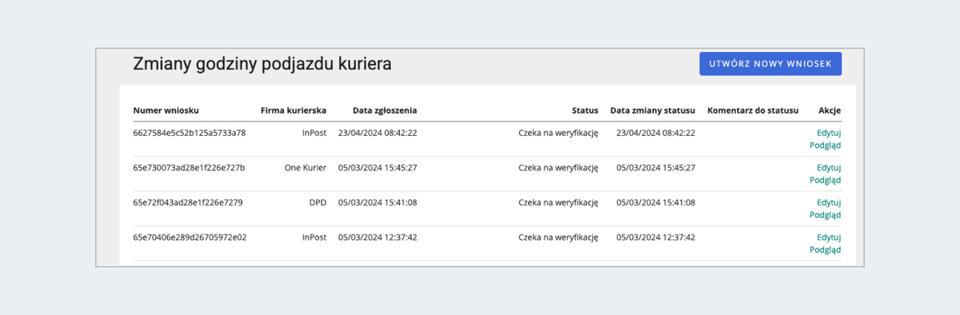Sort by the Numer wniosku column header

click(x=166, y=110)
